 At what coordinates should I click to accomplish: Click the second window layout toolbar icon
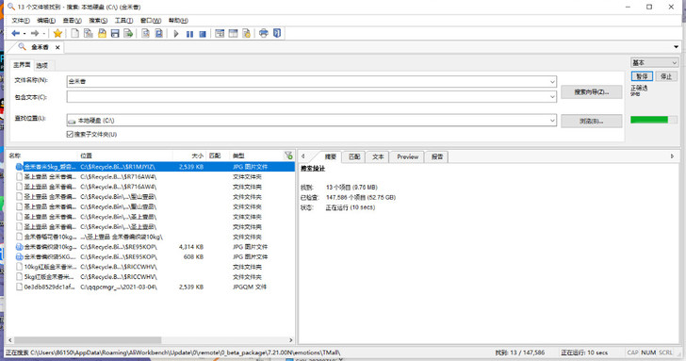pyautogui.click(x=233, y=33)
